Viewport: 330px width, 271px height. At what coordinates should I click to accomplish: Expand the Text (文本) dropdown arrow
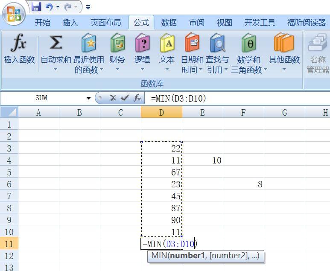167,69
